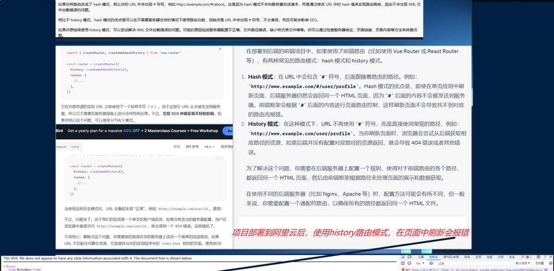
Task: Open console settings gear in the filter row
Action: coord(551,264)
